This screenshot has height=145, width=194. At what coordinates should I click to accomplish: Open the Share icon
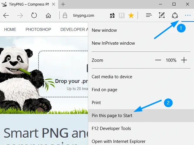[175, 15]
